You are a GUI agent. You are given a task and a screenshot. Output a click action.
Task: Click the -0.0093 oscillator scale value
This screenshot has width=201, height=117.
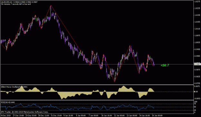click(x=197, y=99)
